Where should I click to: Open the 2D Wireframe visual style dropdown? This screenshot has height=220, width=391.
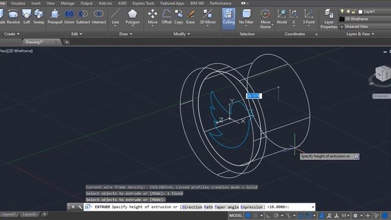[365, 19]
